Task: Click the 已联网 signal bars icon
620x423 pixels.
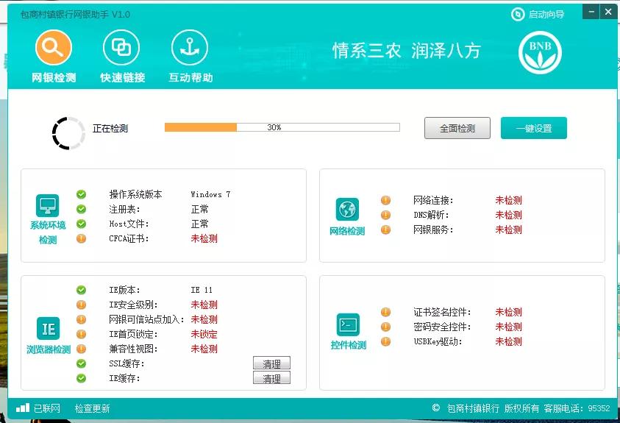Action: pyautogui.click(x=23, y=408)
